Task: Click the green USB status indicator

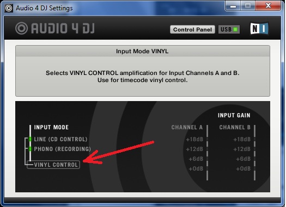Action: pyautogui.click(x=235, y=29)
